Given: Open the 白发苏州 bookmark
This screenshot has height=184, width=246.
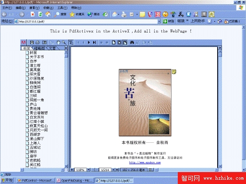Looking at the screenshot, I should click(x=37, y=117).
